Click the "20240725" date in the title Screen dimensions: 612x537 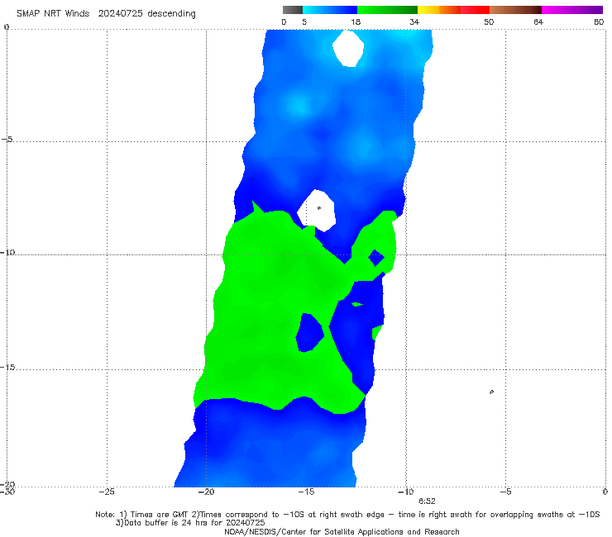click(120, 13)
